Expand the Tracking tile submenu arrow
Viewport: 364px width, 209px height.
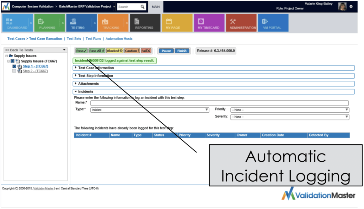click(127, 23)
